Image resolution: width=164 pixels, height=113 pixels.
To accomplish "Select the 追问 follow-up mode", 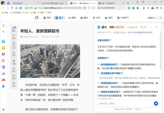I will pos(109,18).
